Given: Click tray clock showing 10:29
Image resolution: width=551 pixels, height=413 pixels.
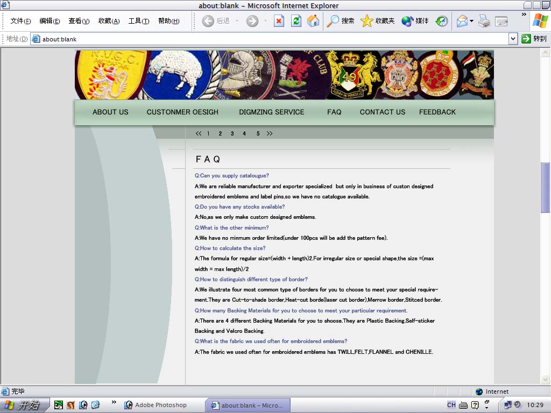Looking at the screenshot, I should 535,405.
